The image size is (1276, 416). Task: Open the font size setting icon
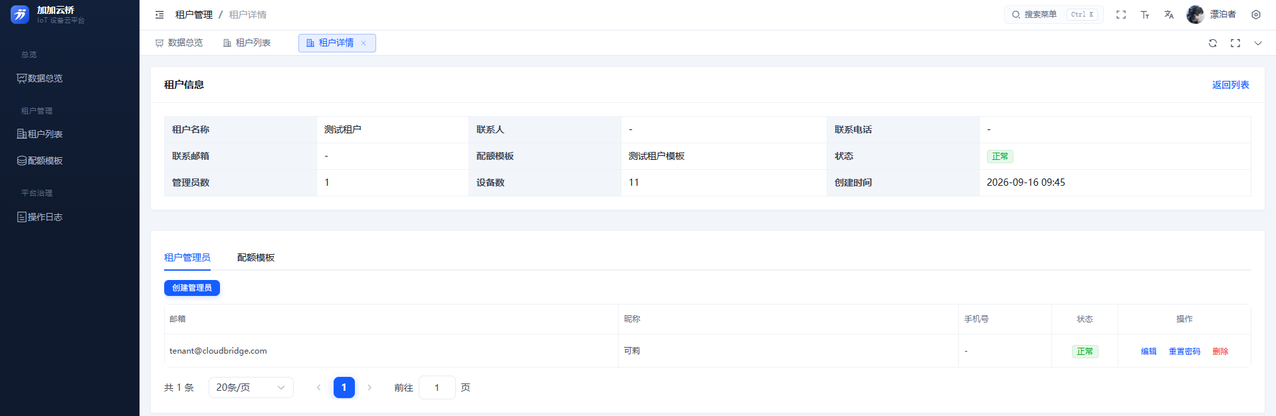pyautogui.click(x=1145, y=15)
